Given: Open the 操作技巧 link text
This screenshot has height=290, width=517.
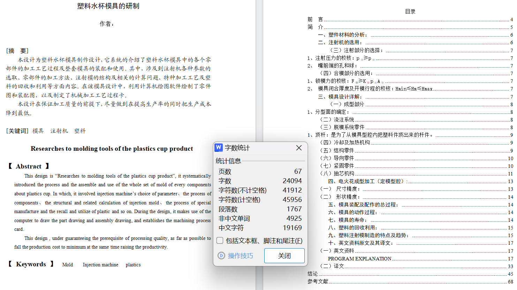Looking at the screenshot, I should pyautogui.click(x=240, y=256).
